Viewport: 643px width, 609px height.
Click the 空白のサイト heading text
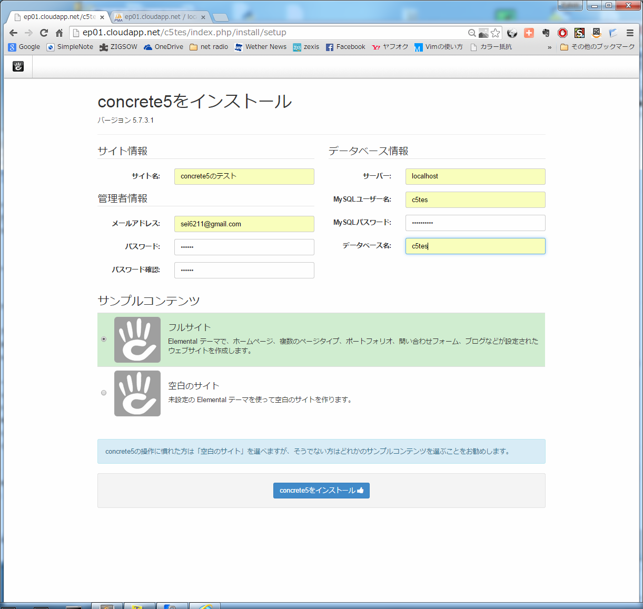tap(193, 386)
